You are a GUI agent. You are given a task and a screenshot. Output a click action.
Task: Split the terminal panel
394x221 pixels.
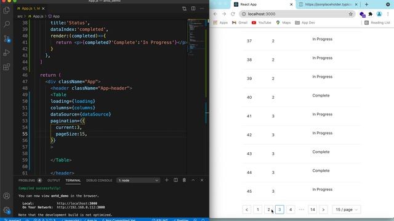175,180
